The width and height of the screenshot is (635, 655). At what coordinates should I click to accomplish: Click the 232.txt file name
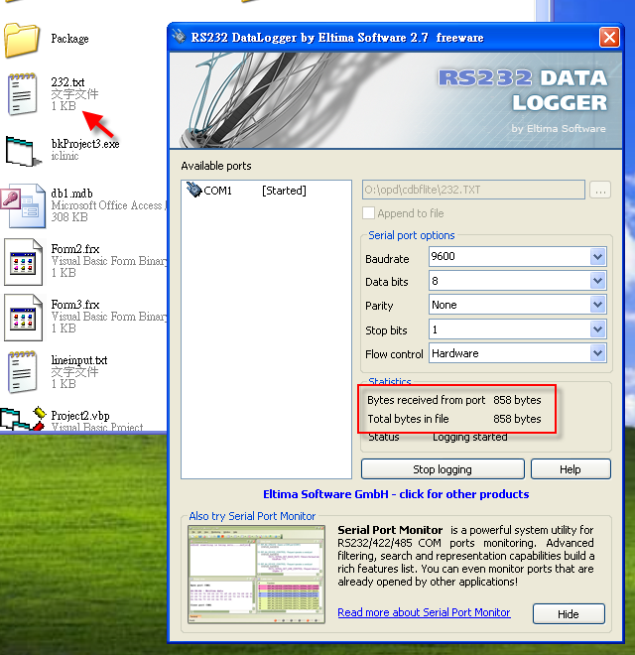pos(67,81)
